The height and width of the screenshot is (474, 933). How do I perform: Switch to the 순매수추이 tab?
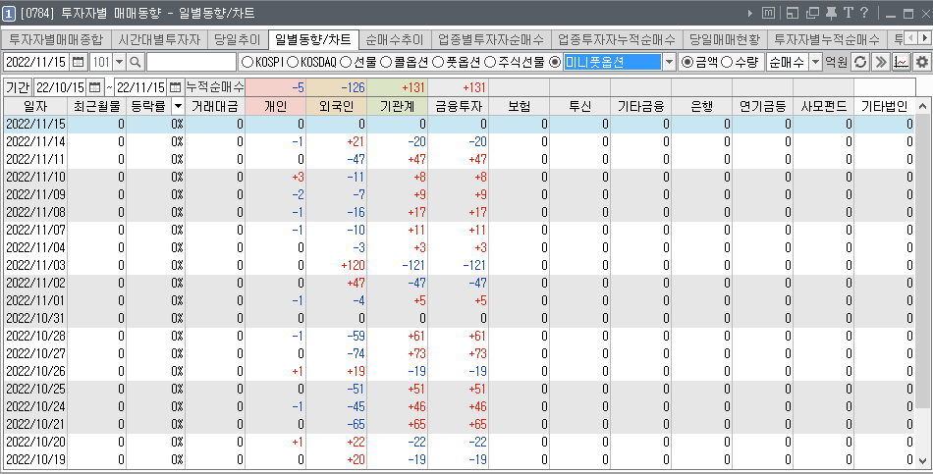coord(394,40)
